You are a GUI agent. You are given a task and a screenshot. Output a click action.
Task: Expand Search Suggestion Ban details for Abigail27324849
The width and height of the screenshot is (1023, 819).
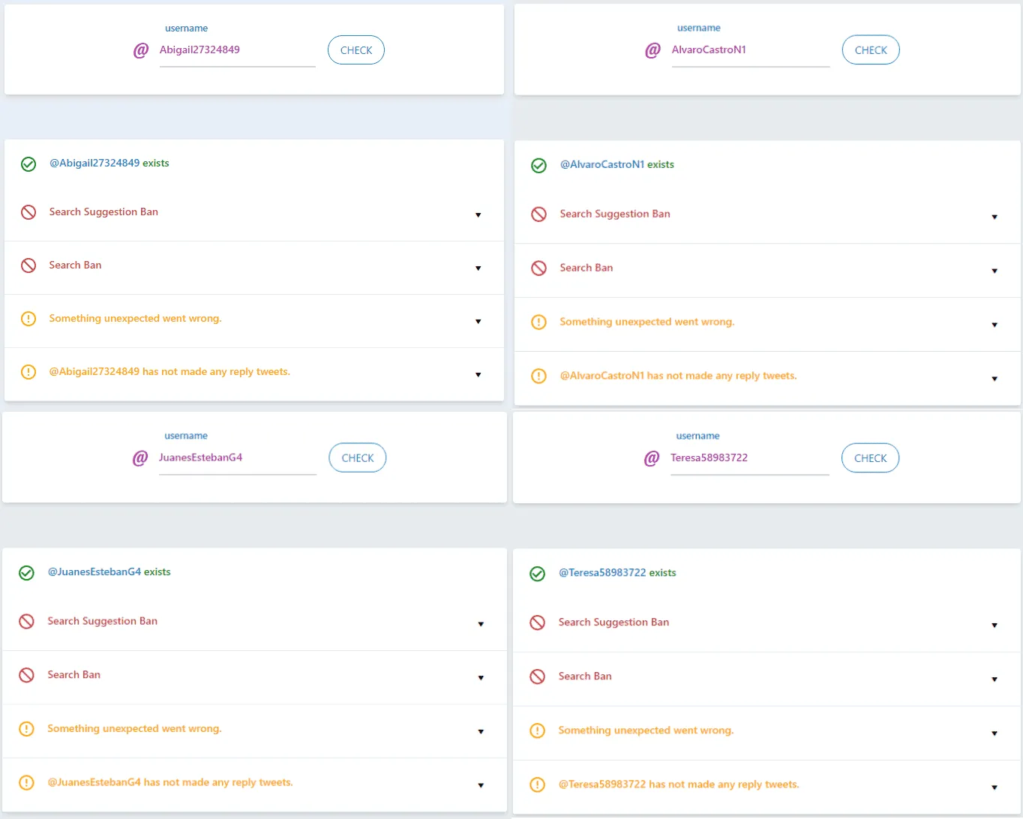click(x=478, y=215)
